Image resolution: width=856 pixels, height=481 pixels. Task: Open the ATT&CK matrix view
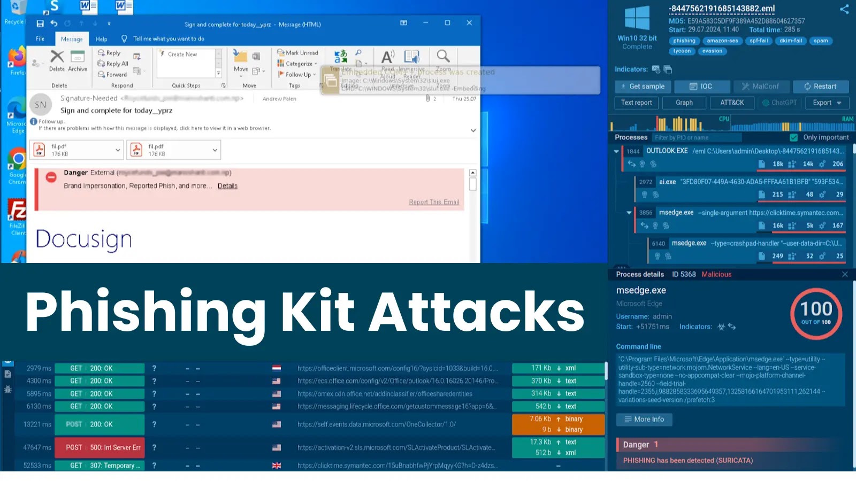pos(732,103)
